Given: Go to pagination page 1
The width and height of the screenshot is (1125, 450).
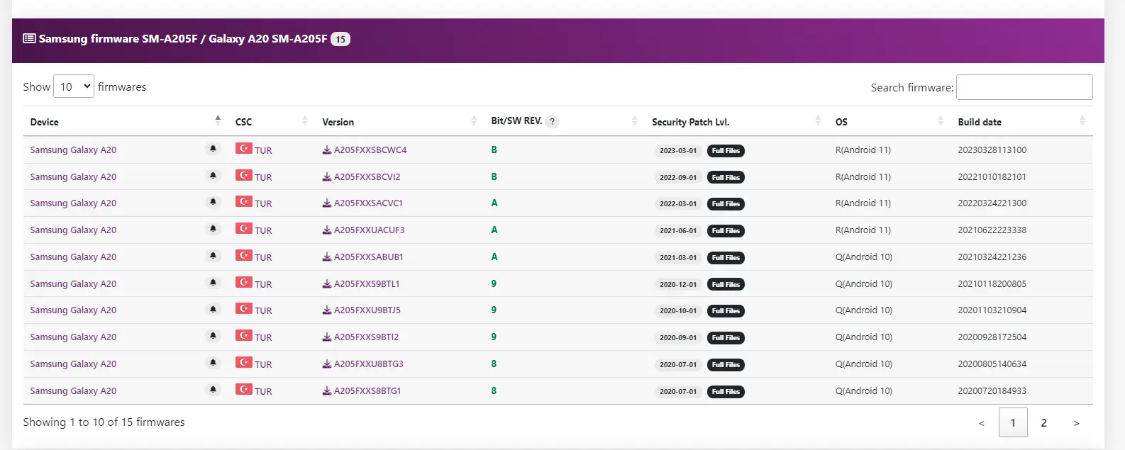Looking at the screenshot, I should click(x=1013, y=423).
